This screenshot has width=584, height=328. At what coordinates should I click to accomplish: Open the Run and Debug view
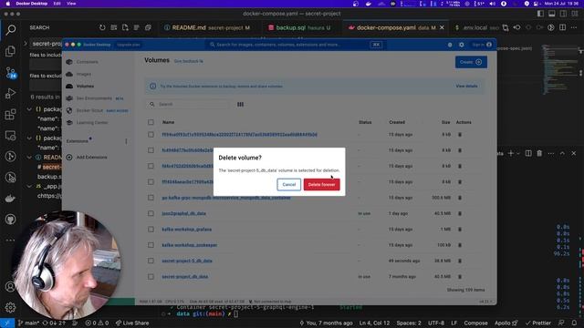click(10, 93)
